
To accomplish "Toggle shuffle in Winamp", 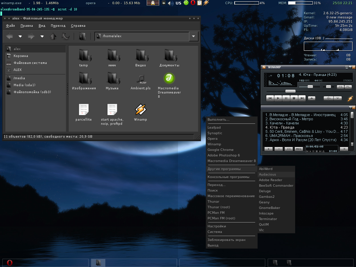I will tap(328, 98).
